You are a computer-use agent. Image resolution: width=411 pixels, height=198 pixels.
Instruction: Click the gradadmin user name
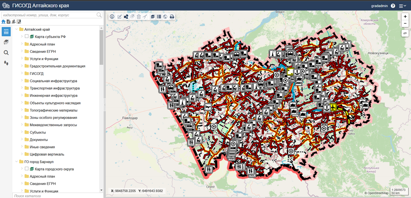pyautogui.click(x=379, y=6)
